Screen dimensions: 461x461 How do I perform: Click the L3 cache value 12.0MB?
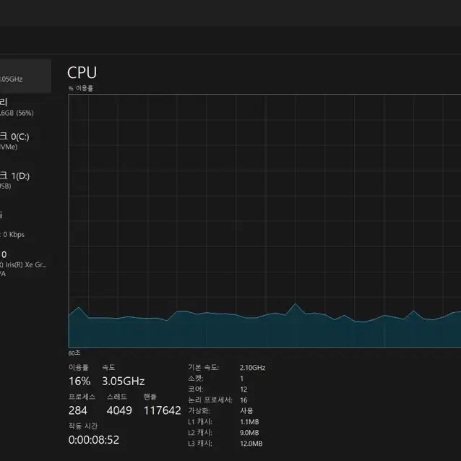click(251, 444)
